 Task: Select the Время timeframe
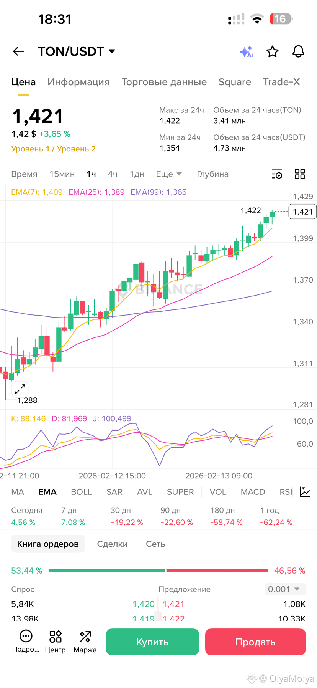[x=24, y=174]
